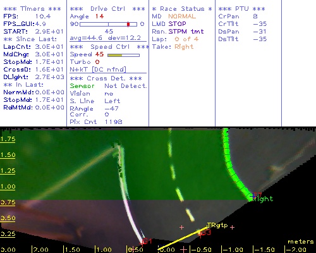Click the TRgtp yellow target label
The width and height of the screenshot is (316, 253).
[x=217, y=225]
